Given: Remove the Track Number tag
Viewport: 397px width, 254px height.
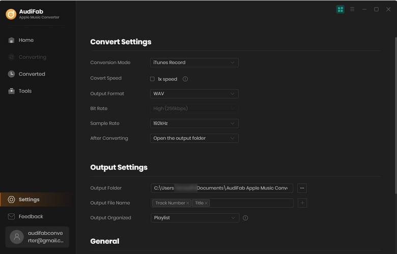Looking at the screenshot, I should (x=188, y=203).
